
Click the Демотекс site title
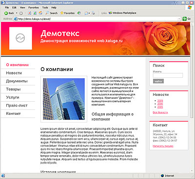(60, 34)
